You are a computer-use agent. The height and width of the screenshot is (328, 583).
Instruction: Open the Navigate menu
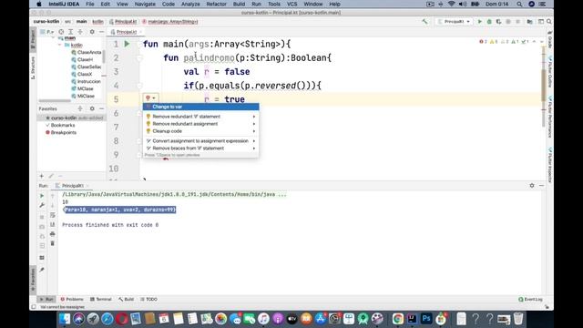[x=145, y=4]
